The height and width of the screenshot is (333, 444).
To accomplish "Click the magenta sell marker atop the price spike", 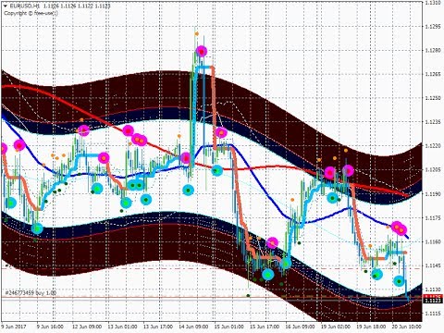I will pos(202,51).
